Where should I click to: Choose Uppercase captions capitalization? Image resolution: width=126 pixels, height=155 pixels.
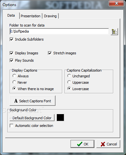(x=69, y=82)
